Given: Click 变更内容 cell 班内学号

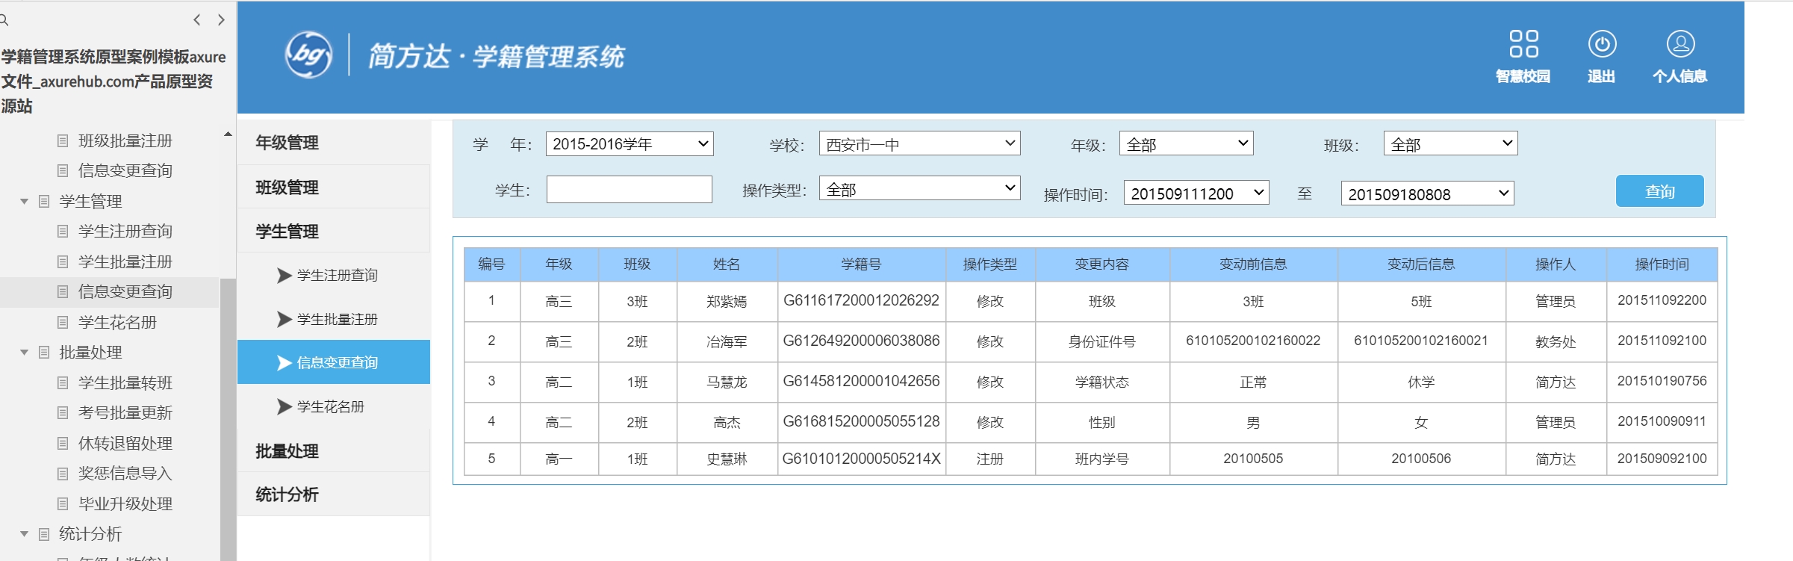Looking at the screenshot, I should [x=1102, y=459].
